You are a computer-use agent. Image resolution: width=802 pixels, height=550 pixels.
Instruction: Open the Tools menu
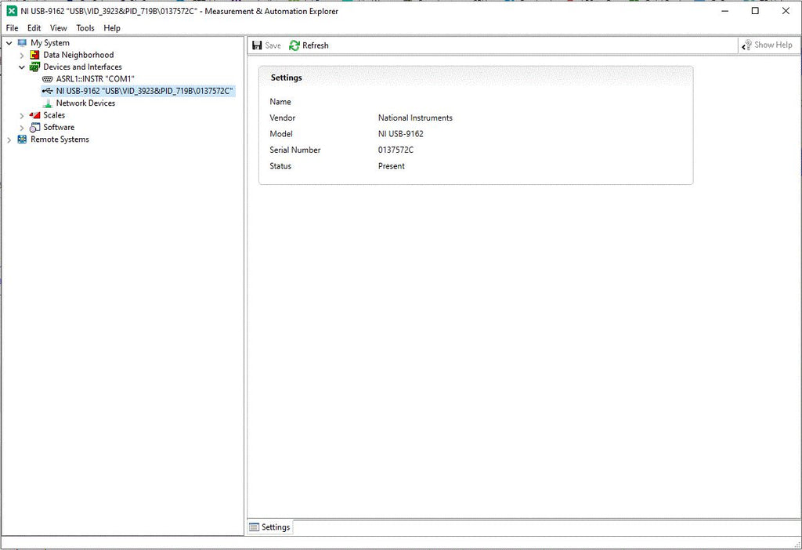click(85, 28)
